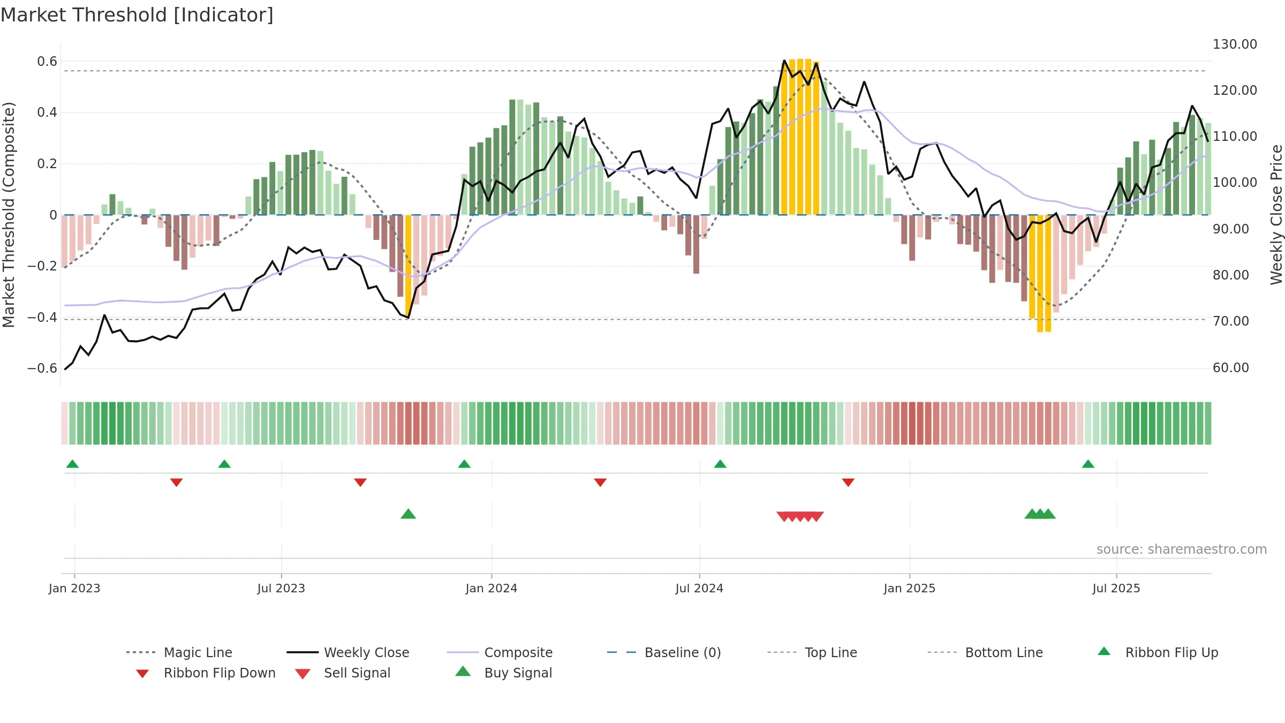
Task: Click the −0.6 left axis tick label
Action: [x=42, y=368]
